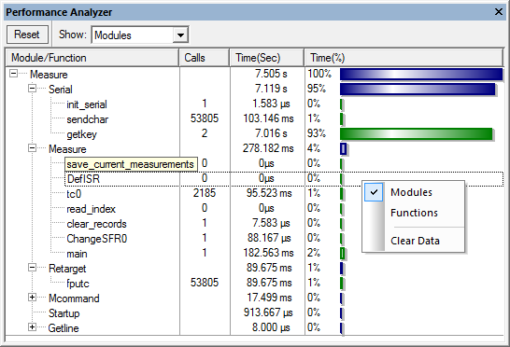Toggle the checked Modules menu option
Image resolution: width=510 pixels, height=347 pixels.
pos(411,192)
